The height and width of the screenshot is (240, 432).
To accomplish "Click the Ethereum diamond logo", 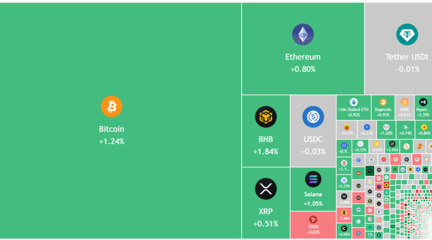I will (x=303, y=35).
